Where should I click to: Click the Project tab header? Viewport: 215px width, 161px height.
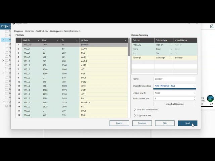(5, 26)
